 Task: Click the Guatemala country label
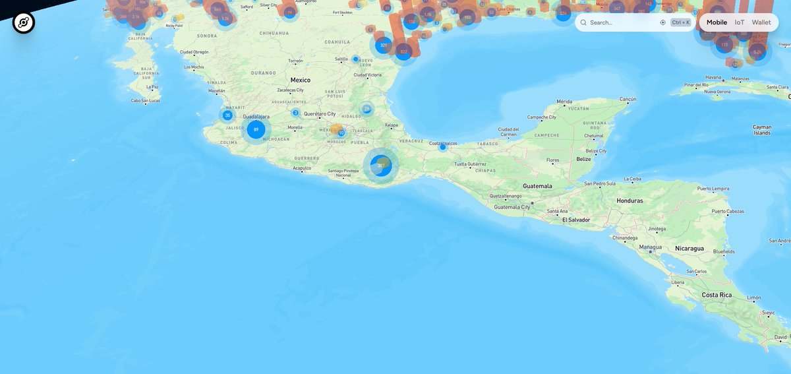pos(537,186)
